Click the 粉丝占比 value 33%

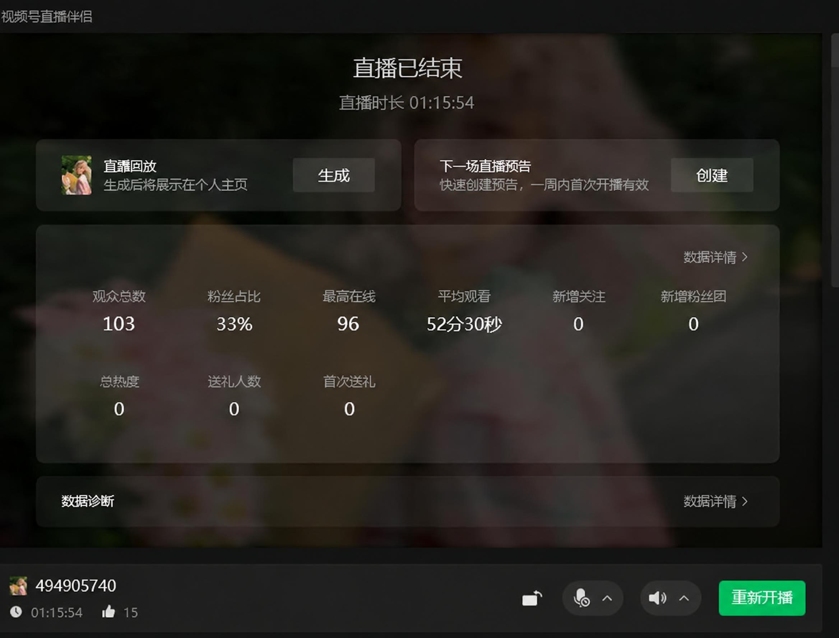pos(234,324)
